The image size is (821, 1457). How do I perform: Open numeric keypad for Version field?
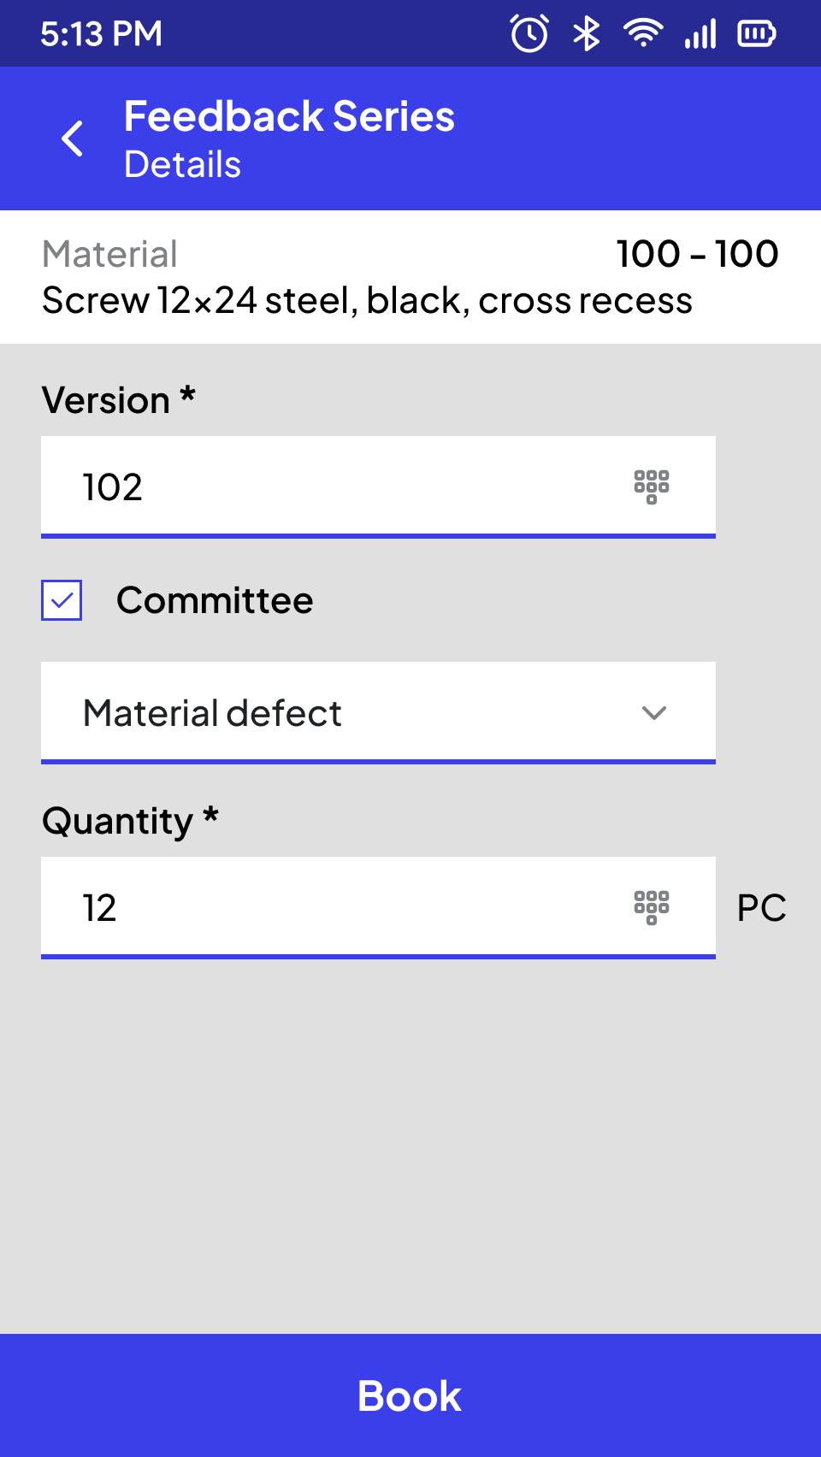point(652,487)
